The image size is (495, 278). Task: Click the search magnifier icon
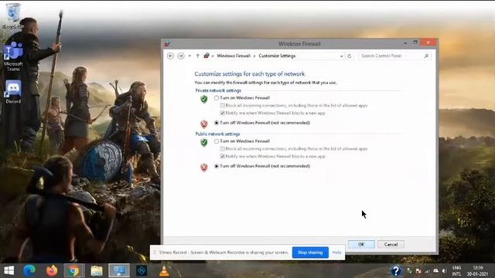click(x=426, y=56)
